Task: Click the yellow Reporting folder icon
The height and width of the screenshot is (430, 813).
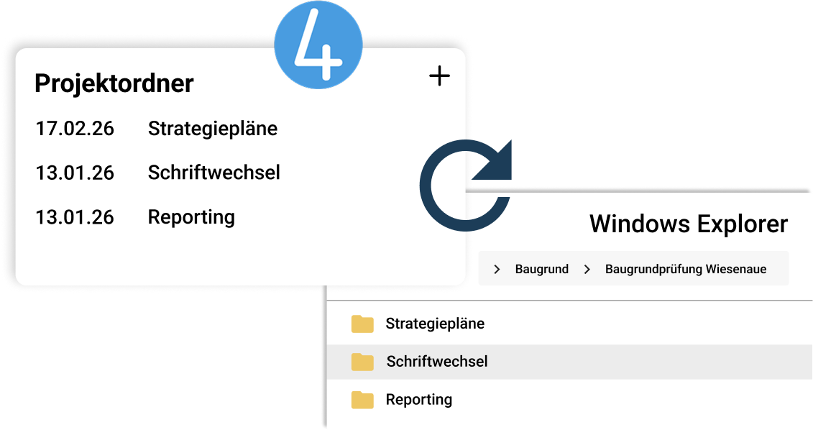Action: coord(363,400)
